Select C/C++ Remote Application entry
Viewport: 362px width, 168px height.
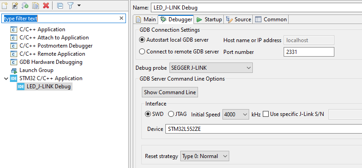[52, 54]
